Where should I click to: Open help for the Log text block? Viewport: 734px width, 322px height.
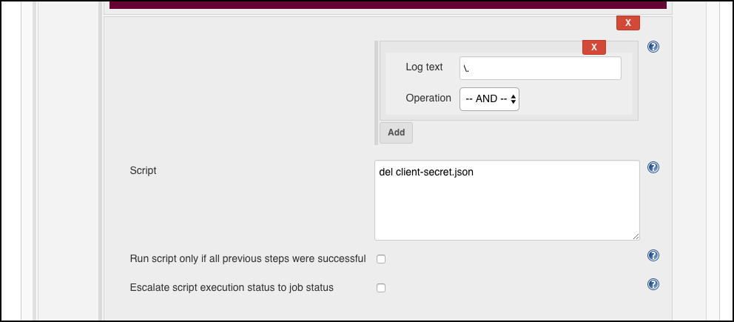pyautogui.click(x=653, y=47)
